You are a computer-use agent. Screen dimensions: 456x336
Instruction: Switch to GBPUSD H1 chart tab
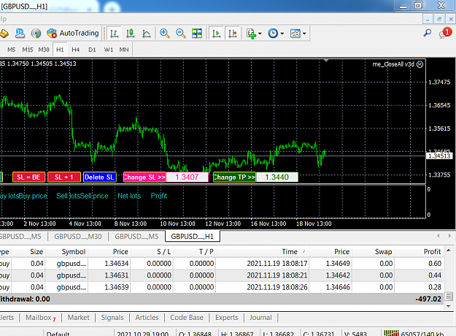192,237
